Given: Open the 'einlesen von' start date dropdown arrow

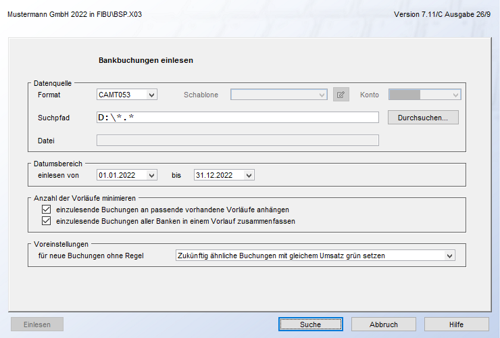Looking at the screenshot, I should tap(151, 175).
